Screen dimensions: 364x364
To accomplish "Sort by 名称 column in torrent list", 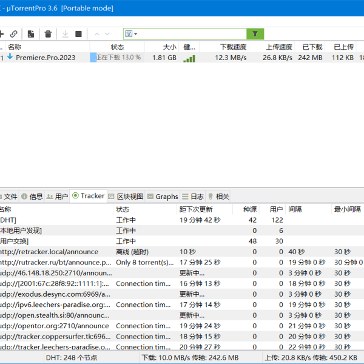I will point(47,47).
